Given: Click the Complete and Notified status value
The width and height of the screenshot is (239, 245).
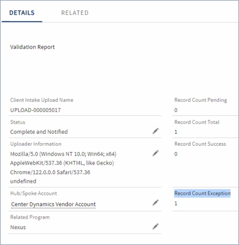Looking at the screenshot, I should coord(39,132).
